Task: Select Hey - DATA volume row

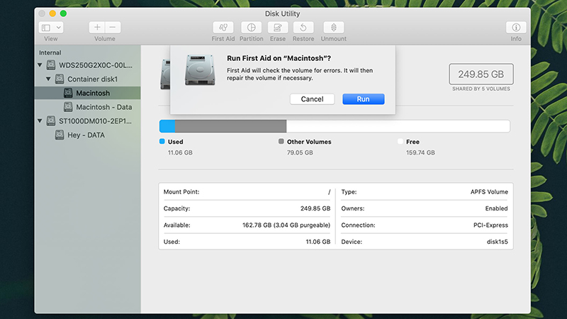Action: (87, 135)
